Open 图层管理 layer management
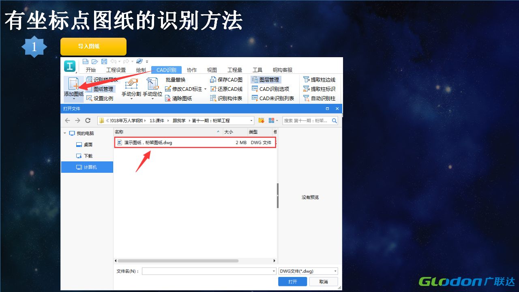 (265, 80)
